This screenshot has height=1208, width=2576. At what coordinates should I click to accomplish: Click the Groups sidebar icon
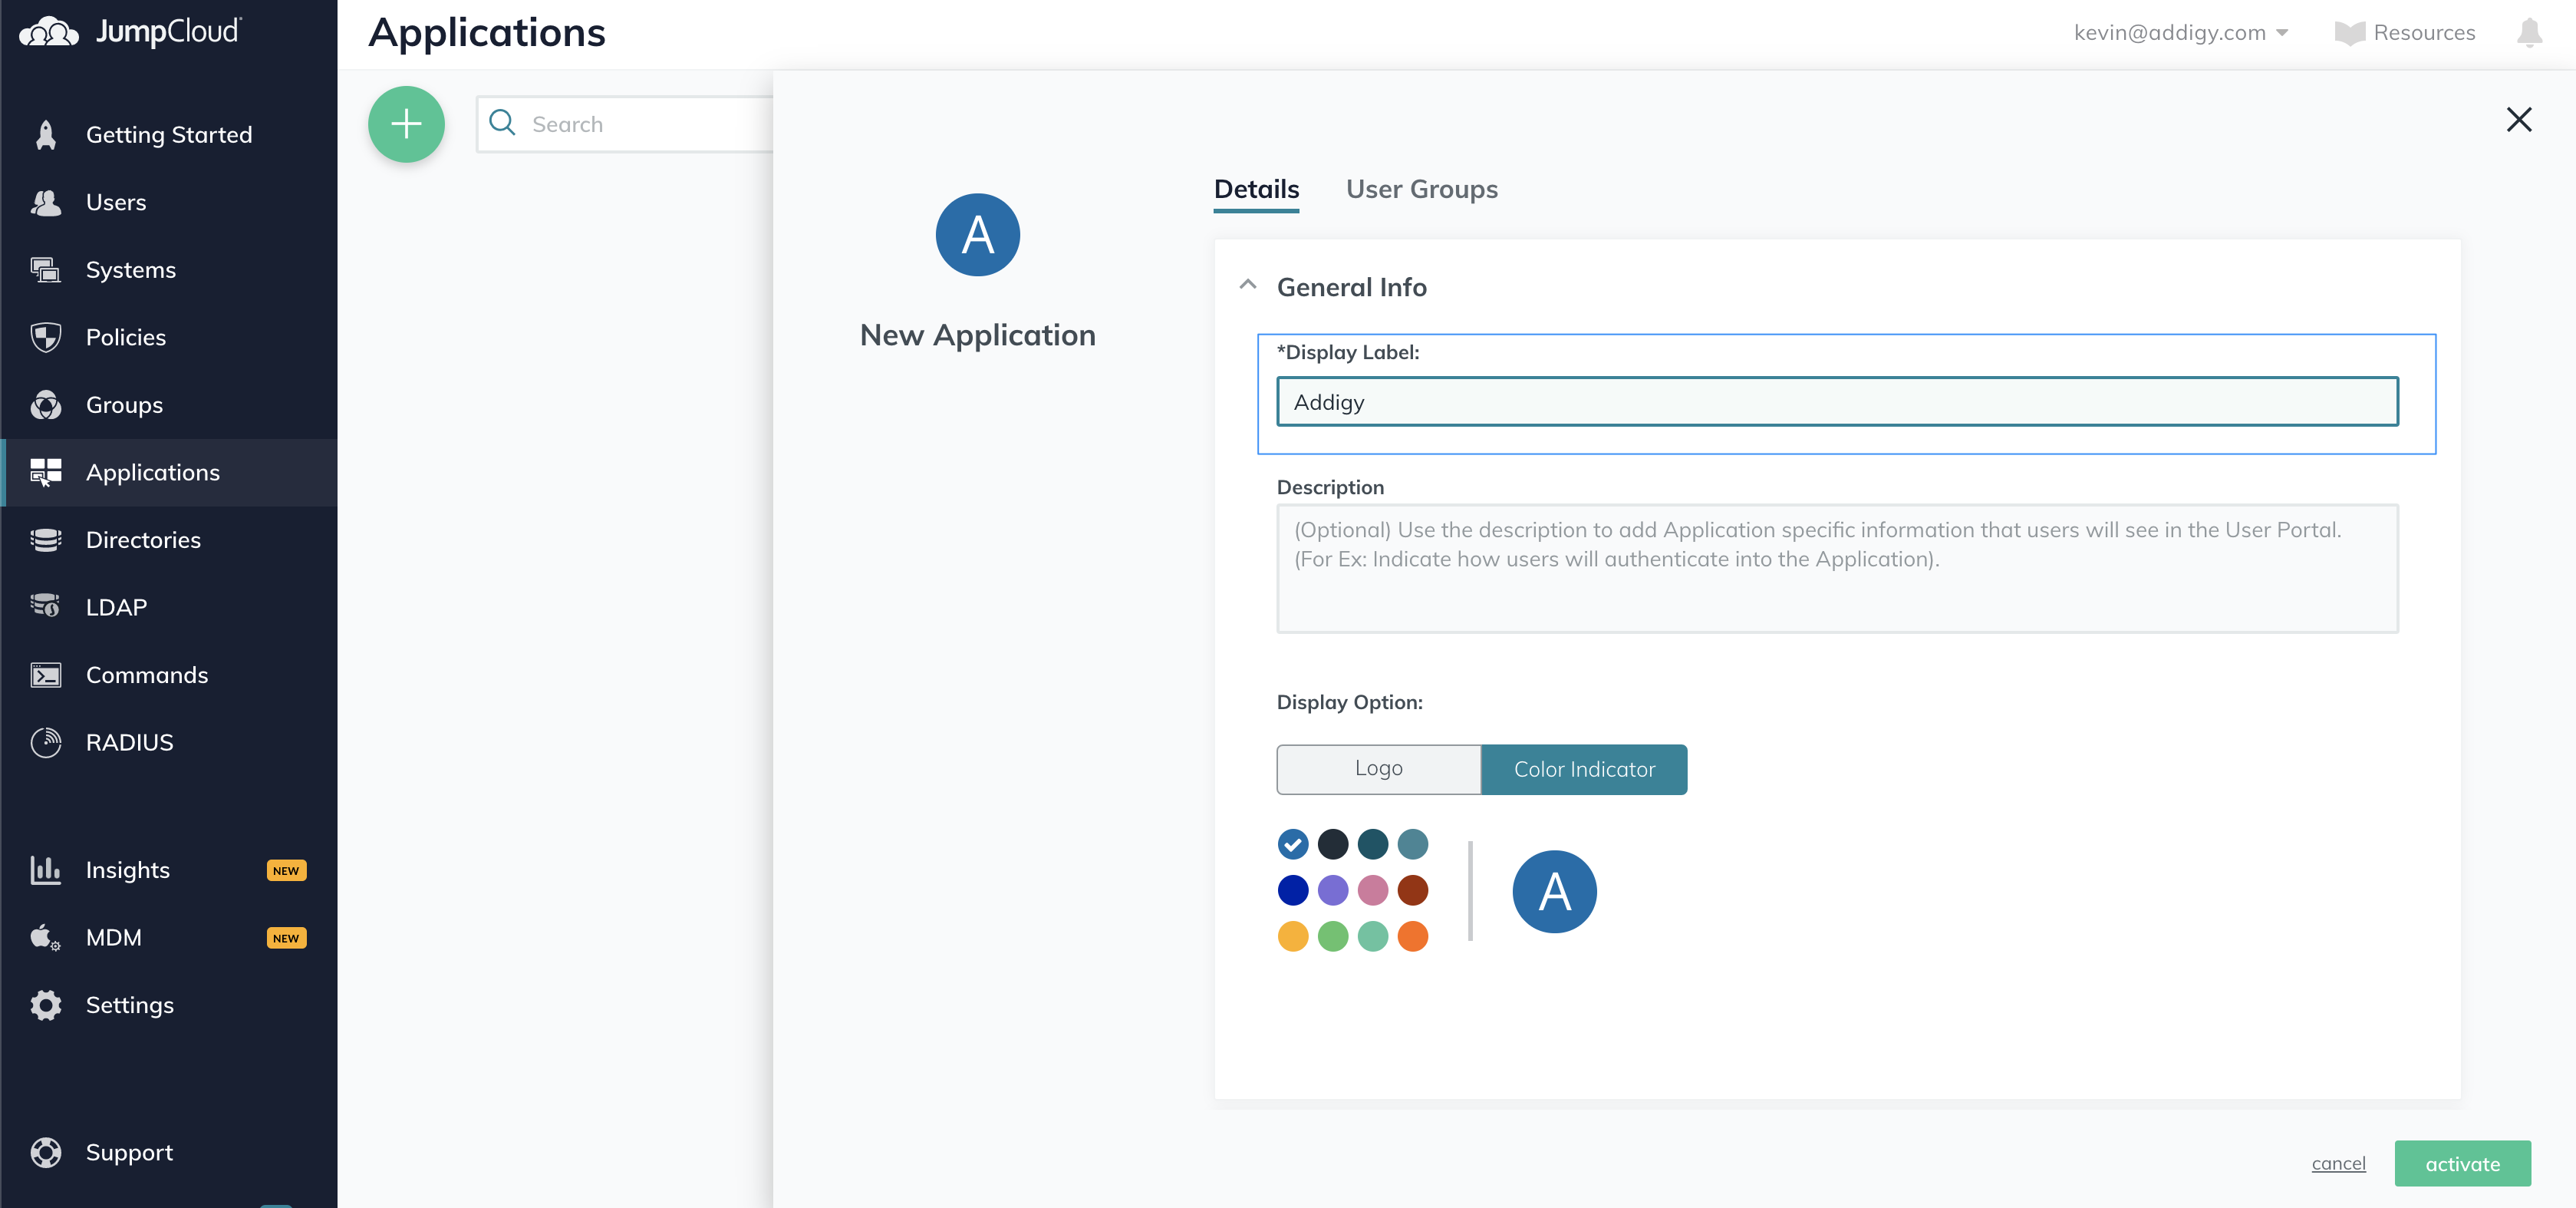pyautogui.click(x=46, y=404)
